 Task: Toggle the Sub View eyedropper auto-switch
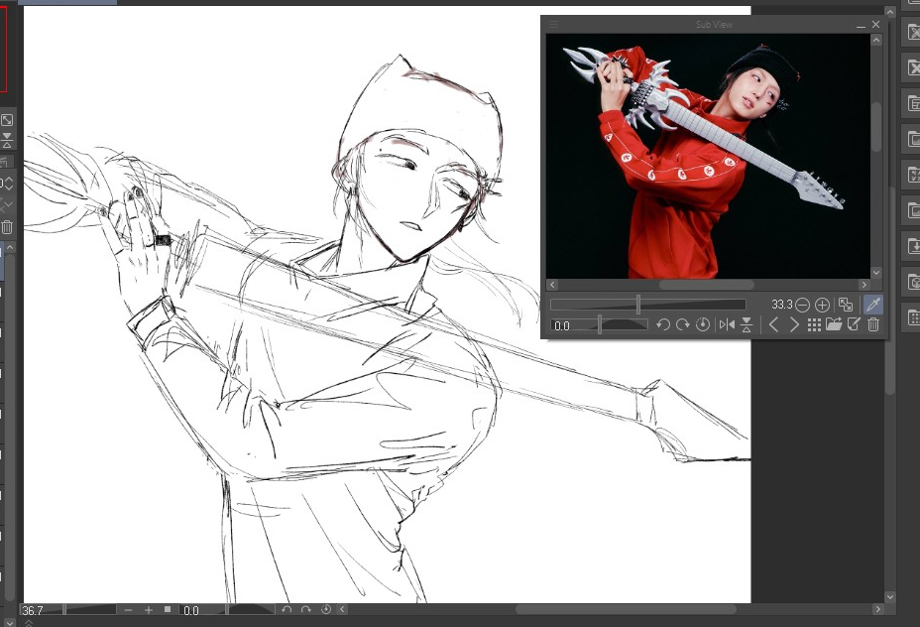click(x=873, y=306)
